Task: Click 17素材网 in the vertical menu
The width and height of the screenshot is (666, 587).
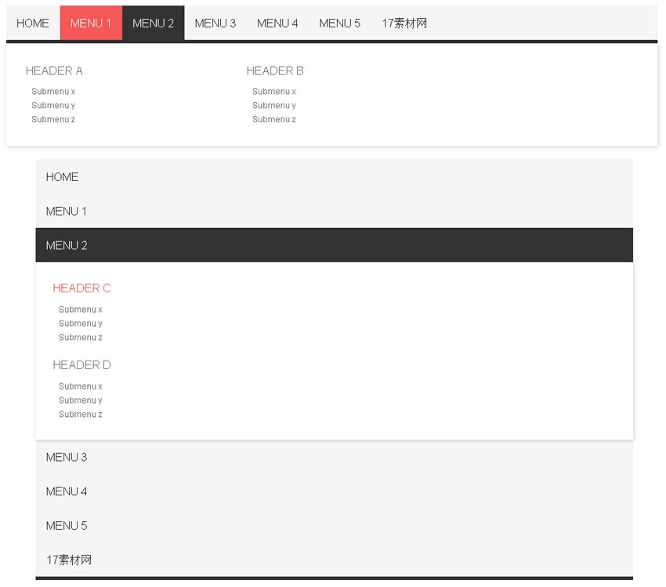Action: click(335, 560)
